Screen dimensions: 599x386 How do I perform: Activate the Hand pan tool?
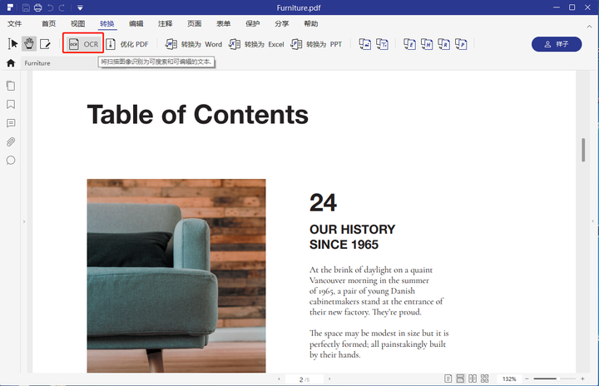coord(29,44)
